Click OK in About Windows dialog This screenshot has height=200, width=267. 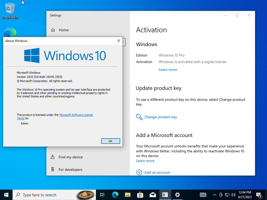point(111,141)
